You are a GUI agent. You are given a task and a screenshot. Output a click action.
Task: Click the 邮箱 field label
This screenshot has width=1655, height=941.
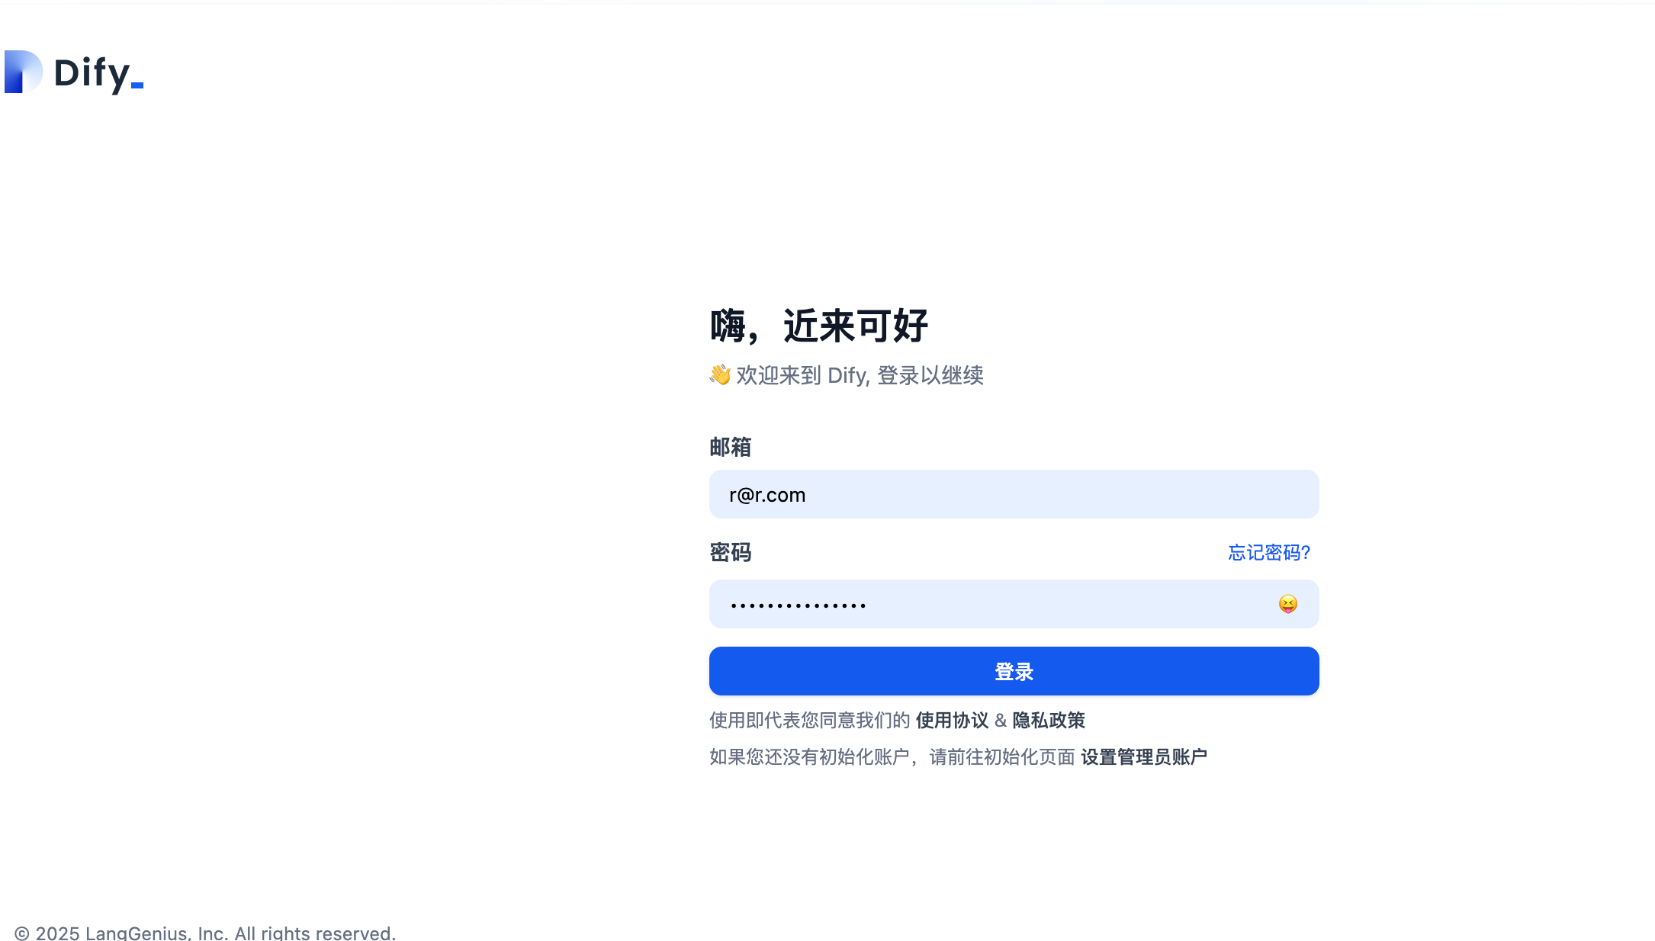point(728,448)
